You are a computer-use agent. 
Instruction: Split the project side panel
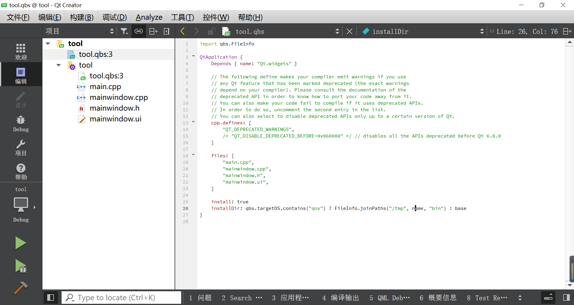click(x=153, y=31)
